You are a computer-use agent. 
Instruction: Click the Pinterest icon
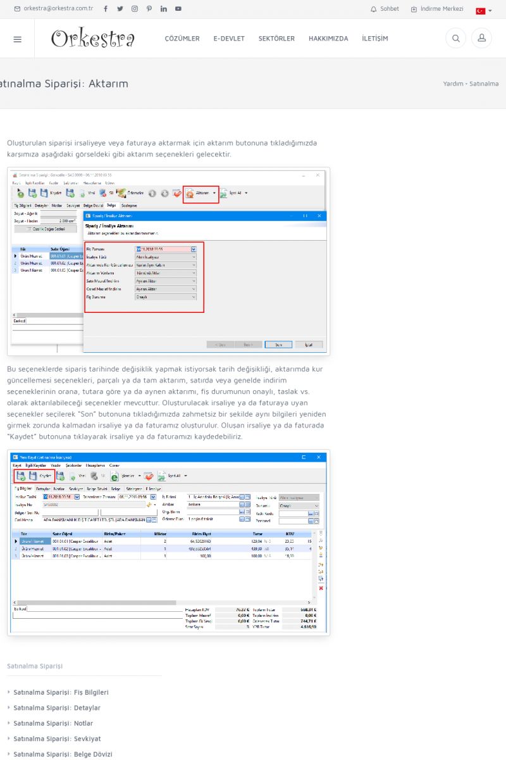(149, 9)
